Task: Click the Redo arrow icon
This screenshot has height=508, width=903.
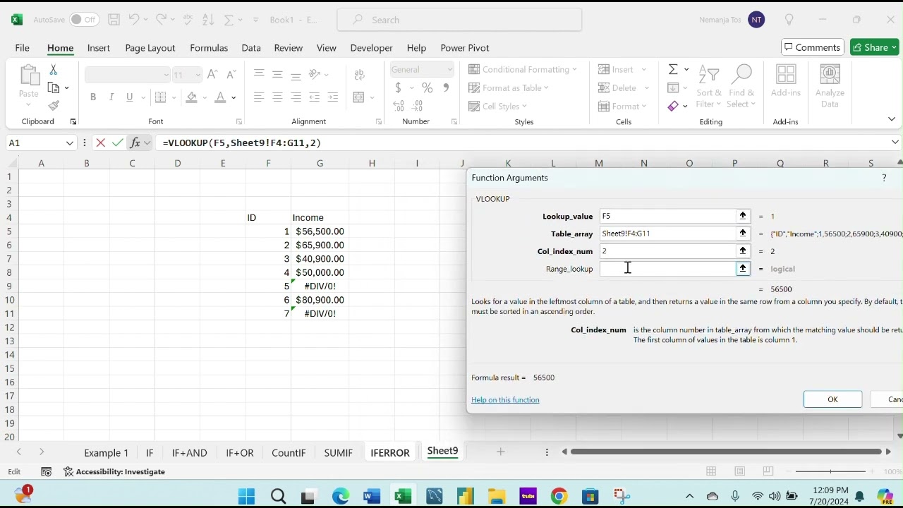Action: pyautogui.click(x=162, y=20)
